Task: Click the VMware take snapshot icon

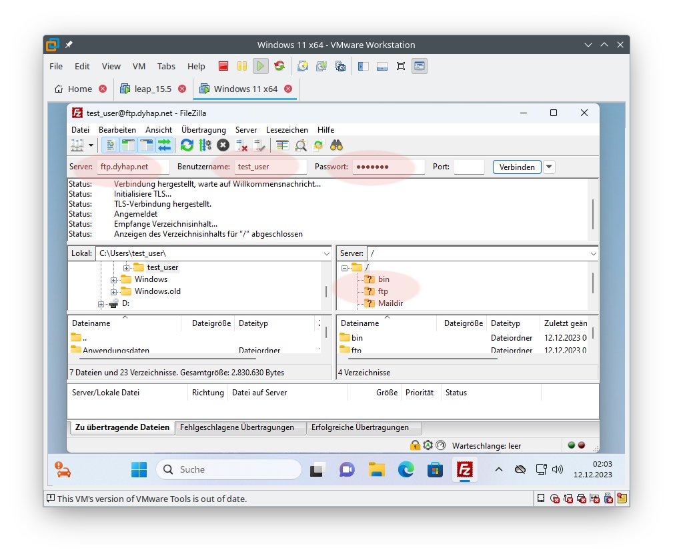Action: pos(303,66)
